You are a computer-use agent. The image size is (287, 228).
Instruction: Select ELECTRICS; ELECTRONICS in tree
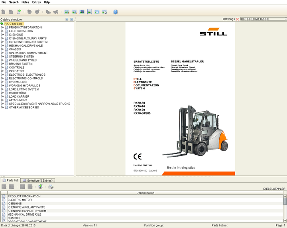(x=27, y=75)
